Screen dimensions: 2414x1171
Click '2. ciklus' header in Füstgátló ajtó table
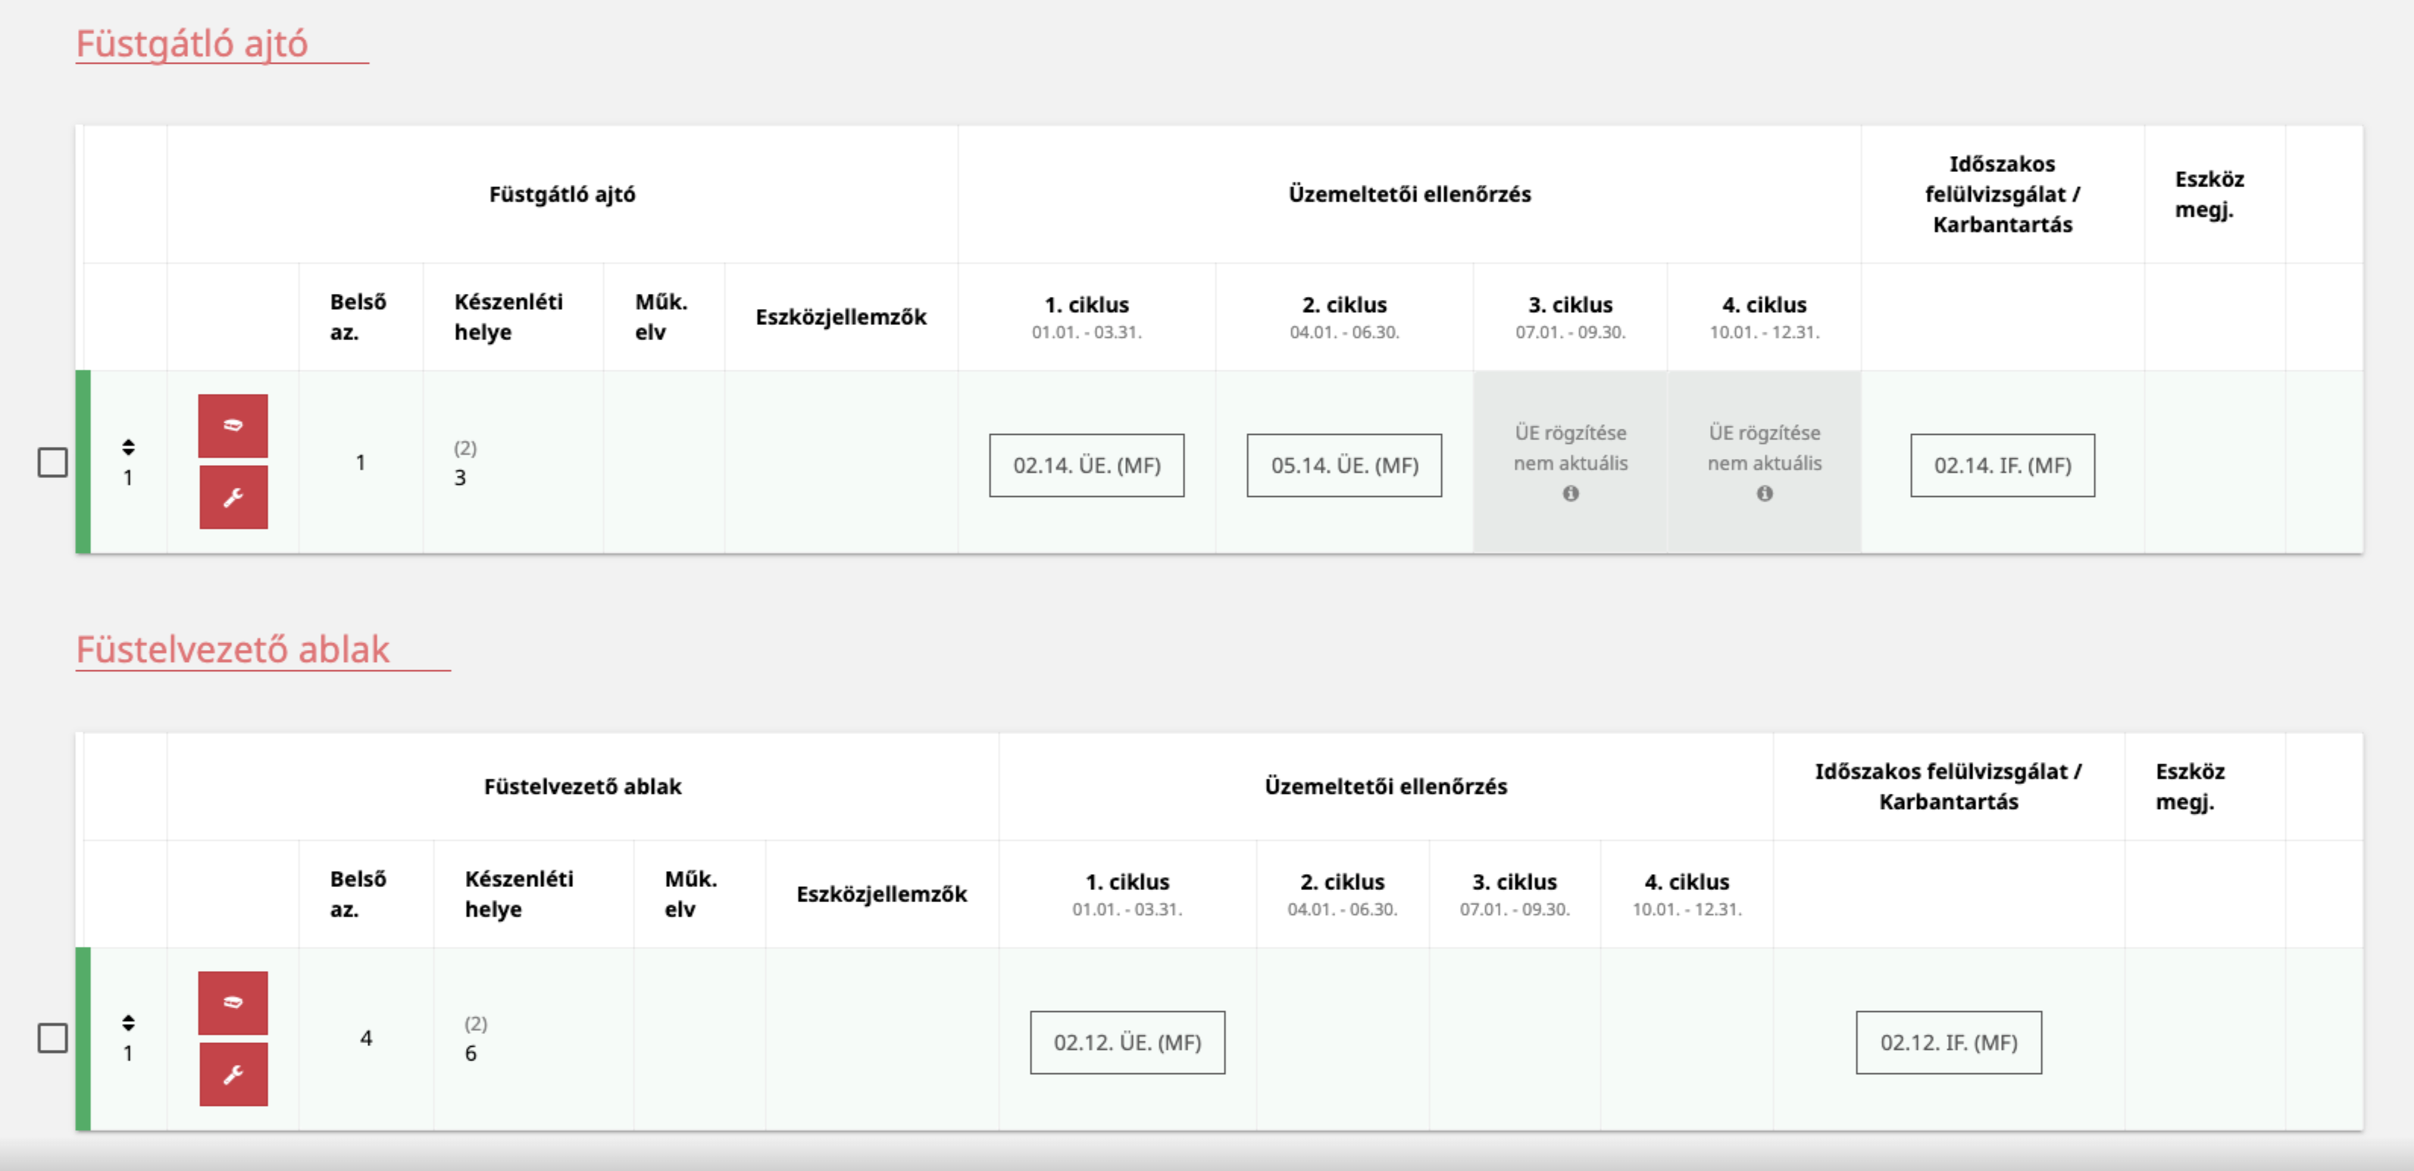(1345, 304)
